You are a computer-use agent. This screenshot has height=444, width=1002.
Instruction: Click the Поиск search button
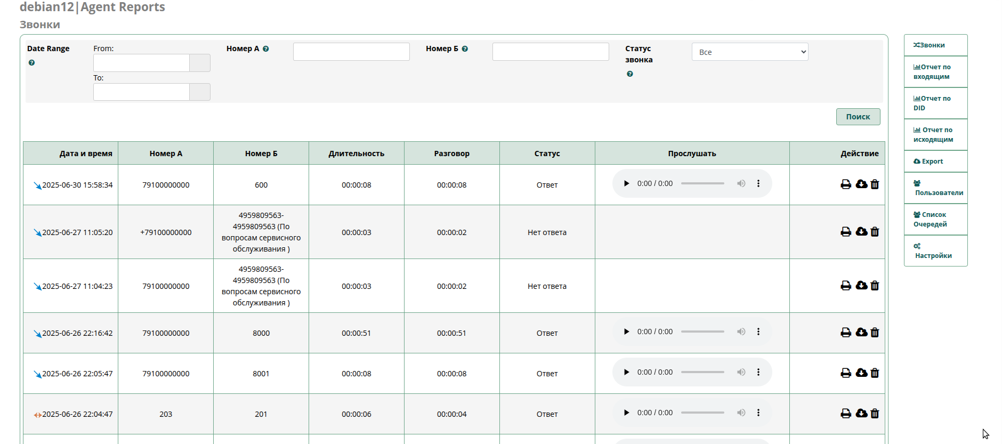click(858, 117)
